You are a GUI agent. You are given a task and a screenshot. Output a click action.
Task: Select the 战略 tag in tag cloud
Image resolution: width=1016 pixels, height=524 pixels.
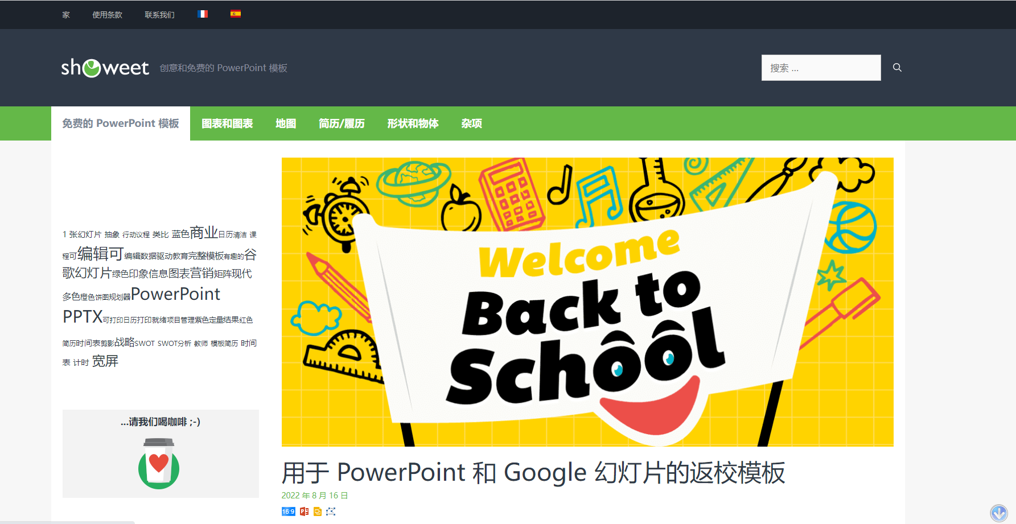tap(125, 342)
